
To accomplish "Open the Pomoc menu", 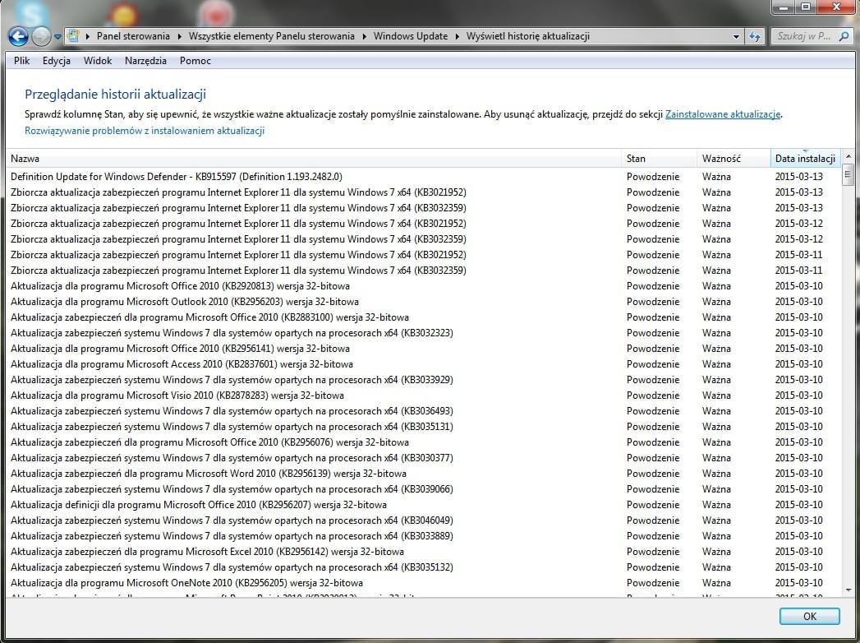I will pos(195,60).
